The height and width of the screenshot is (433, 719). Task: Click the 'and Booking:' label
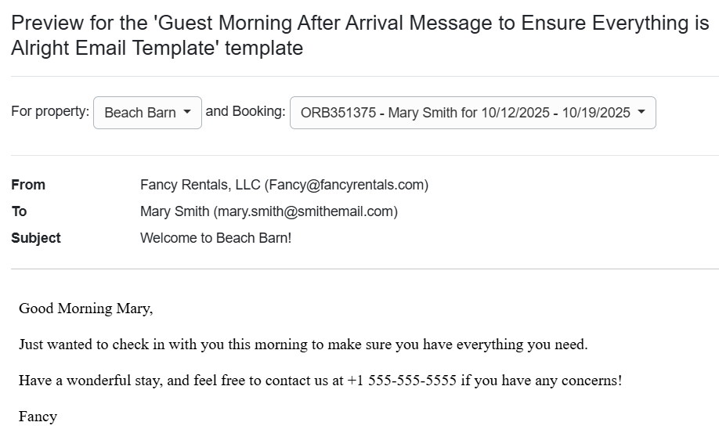(245, 111)
